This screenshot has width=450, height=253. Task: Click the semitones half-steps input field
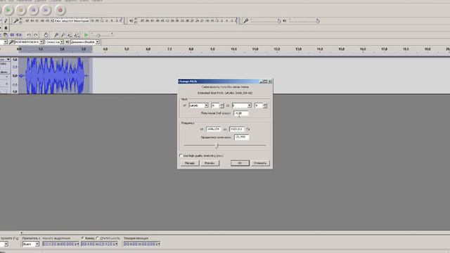point(240,113)
